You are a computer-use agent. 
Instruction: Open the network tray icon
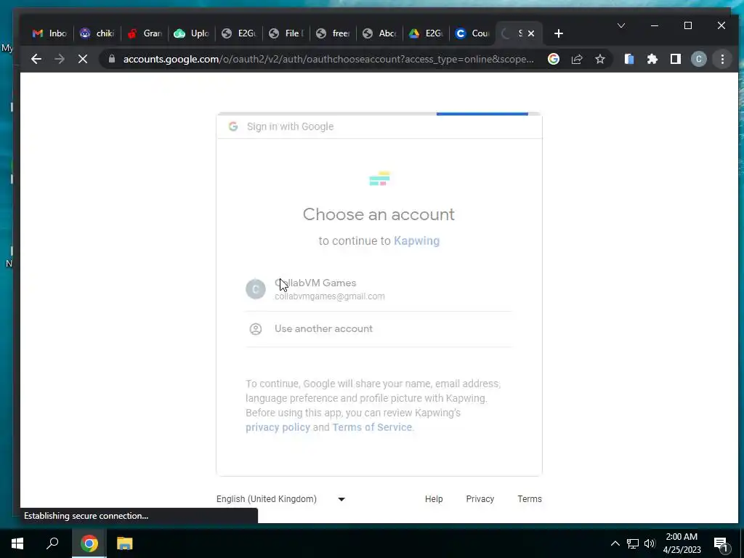[633, 543]
